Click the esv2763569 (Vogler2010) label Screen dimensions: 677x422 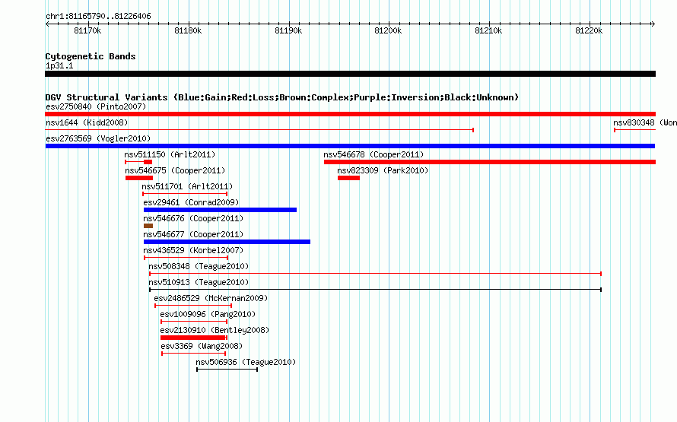tap(98, 138)
